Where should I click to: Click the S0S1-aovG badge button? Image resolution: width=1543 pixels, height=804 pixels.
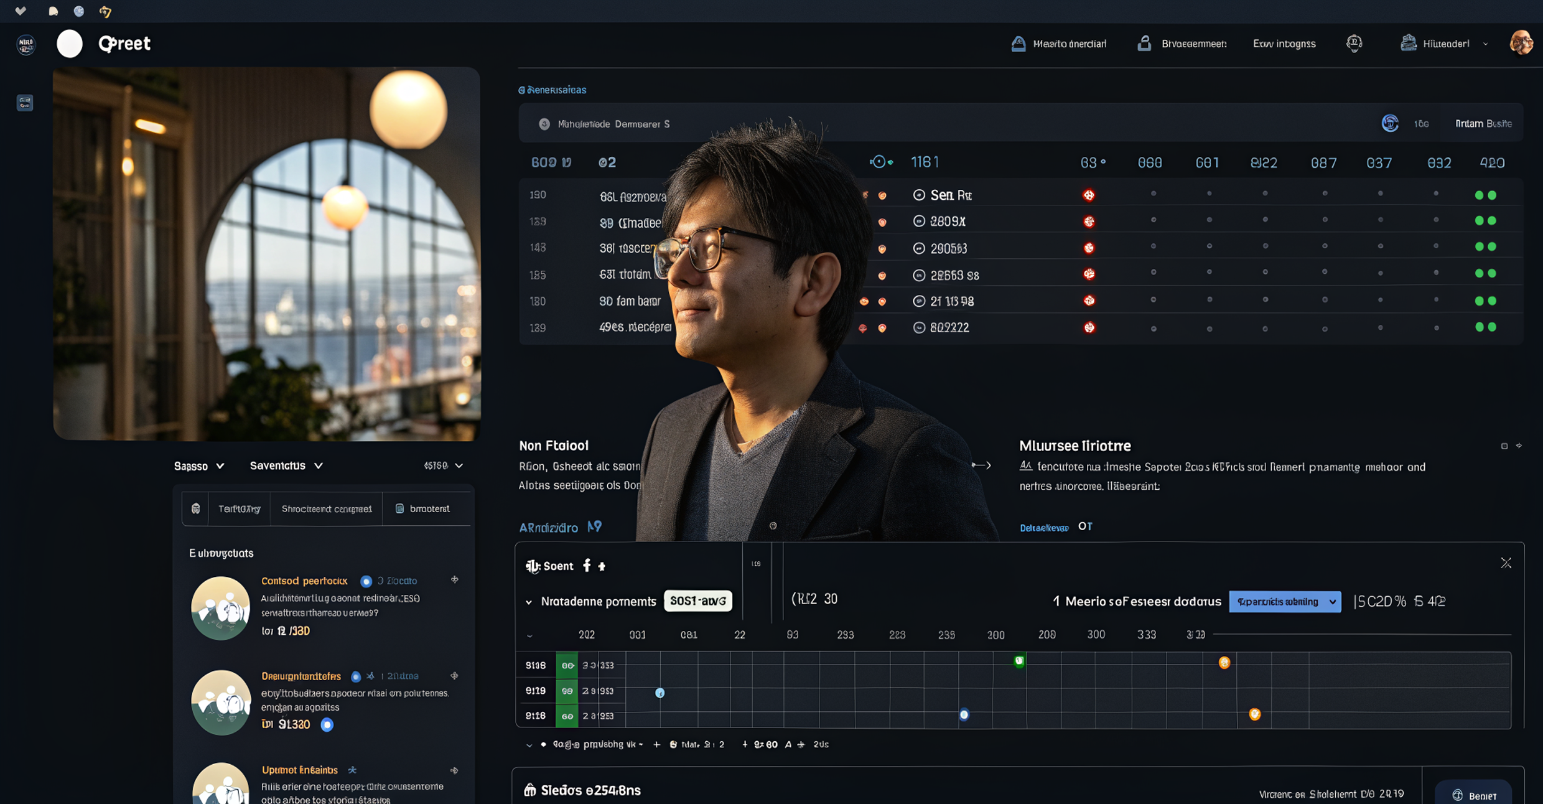(697, 601)
